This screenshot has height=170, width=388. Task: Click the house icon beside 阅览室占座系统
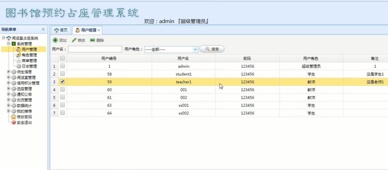(8, 38)
